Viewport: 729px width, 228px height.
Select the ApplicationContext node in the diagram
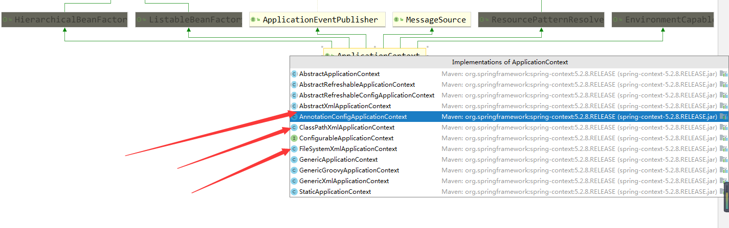pos(374,53)
